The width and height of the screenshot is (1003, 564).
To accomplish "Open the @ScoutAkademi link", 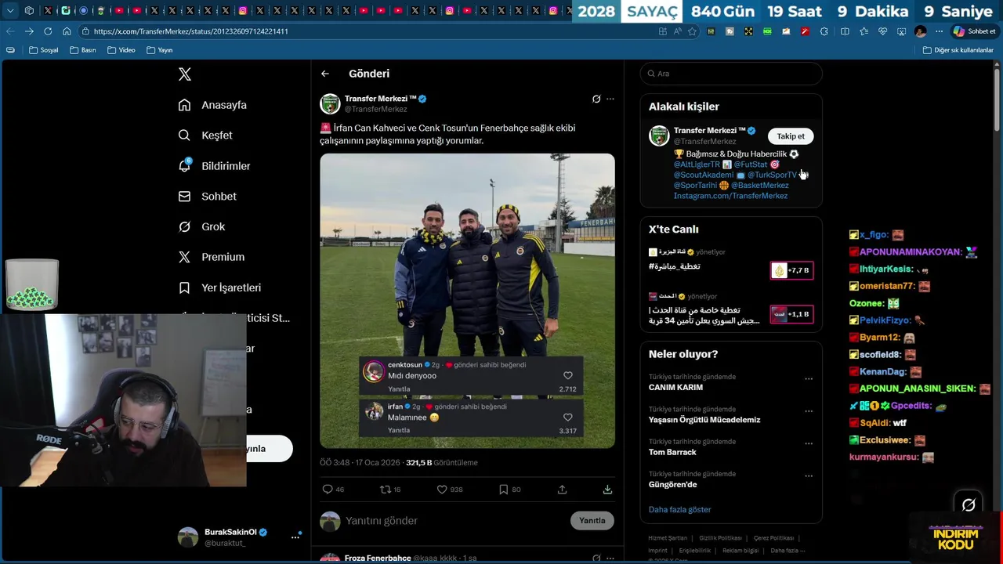I will click(704, 175).
